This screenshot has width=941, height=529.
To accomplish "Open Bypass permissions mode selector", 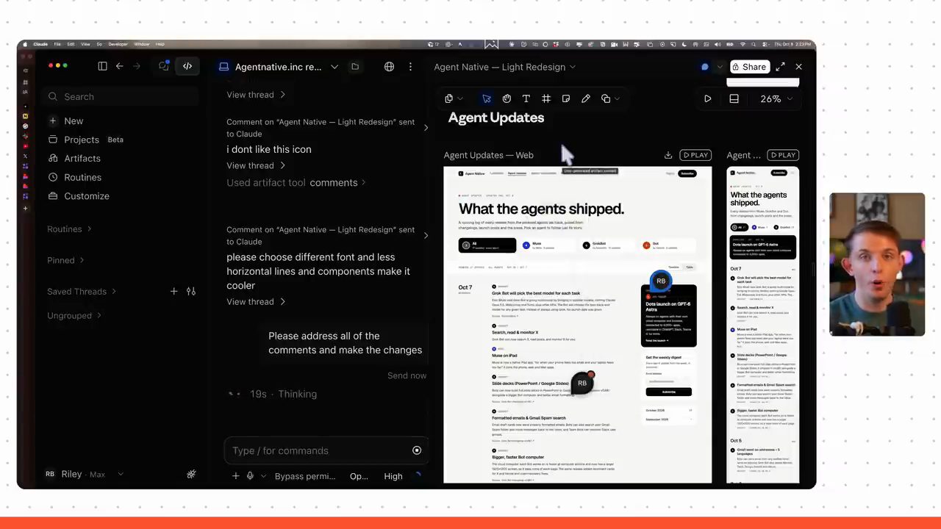I will pos(305,476).
